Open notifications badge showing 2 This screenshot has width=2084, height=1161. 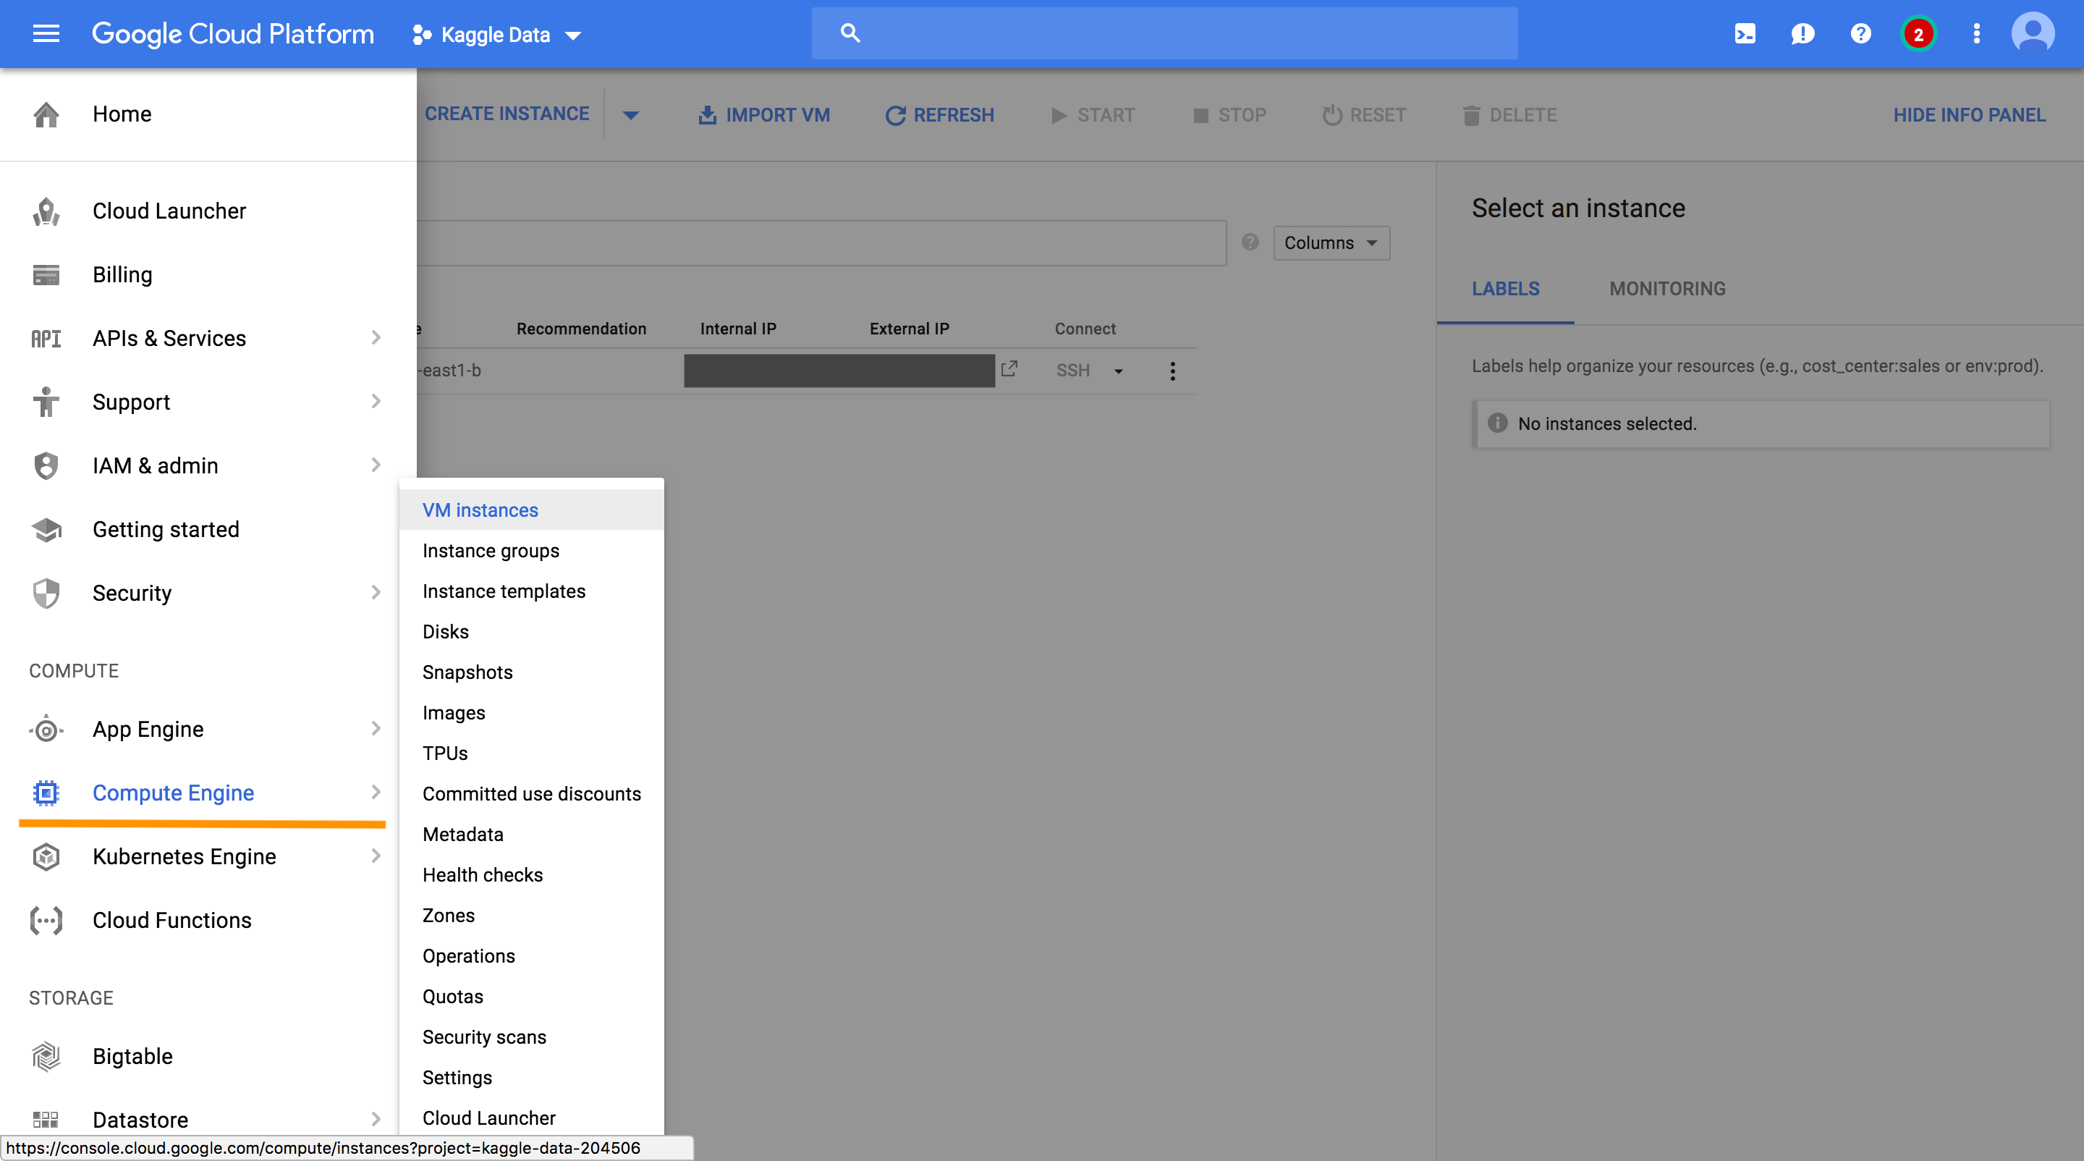(x=1918, y=34)
